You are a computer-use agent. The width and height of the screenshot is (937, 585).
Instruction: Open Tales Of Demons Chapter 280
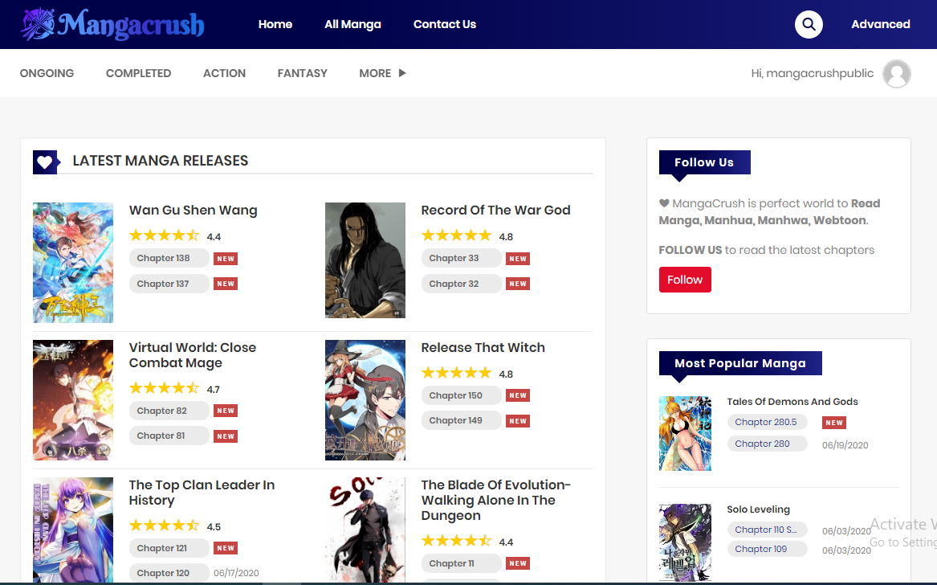[768, 444]
